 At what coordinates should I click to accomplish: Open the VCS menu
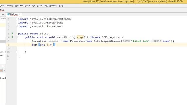[x=46, y=6]
